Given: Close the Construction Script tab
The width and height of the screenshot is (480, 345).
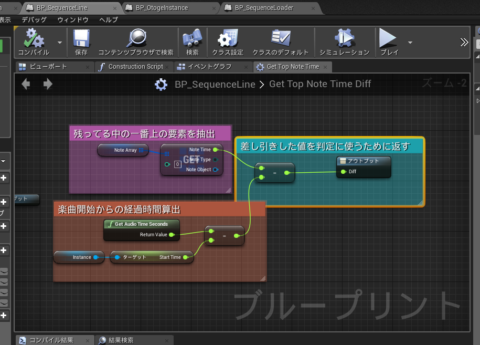Looking at the screenshot, I should pos(167,67).
